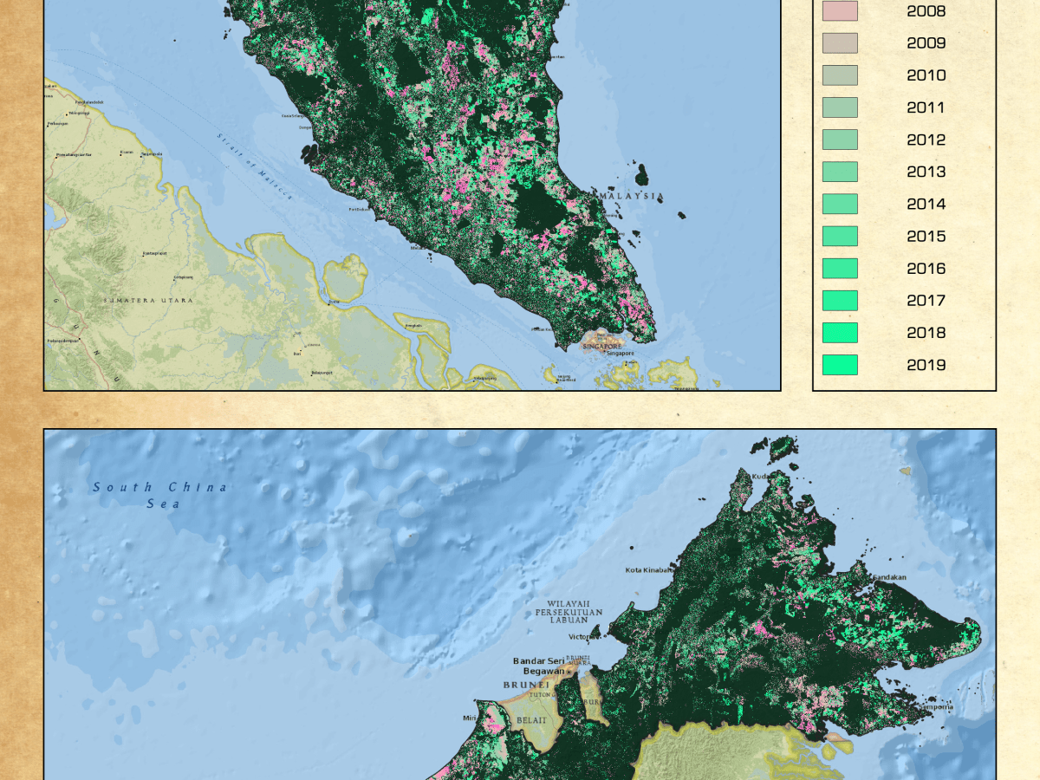
Task: Select the 2009 legend color box
Action: (x=839, y=43)
